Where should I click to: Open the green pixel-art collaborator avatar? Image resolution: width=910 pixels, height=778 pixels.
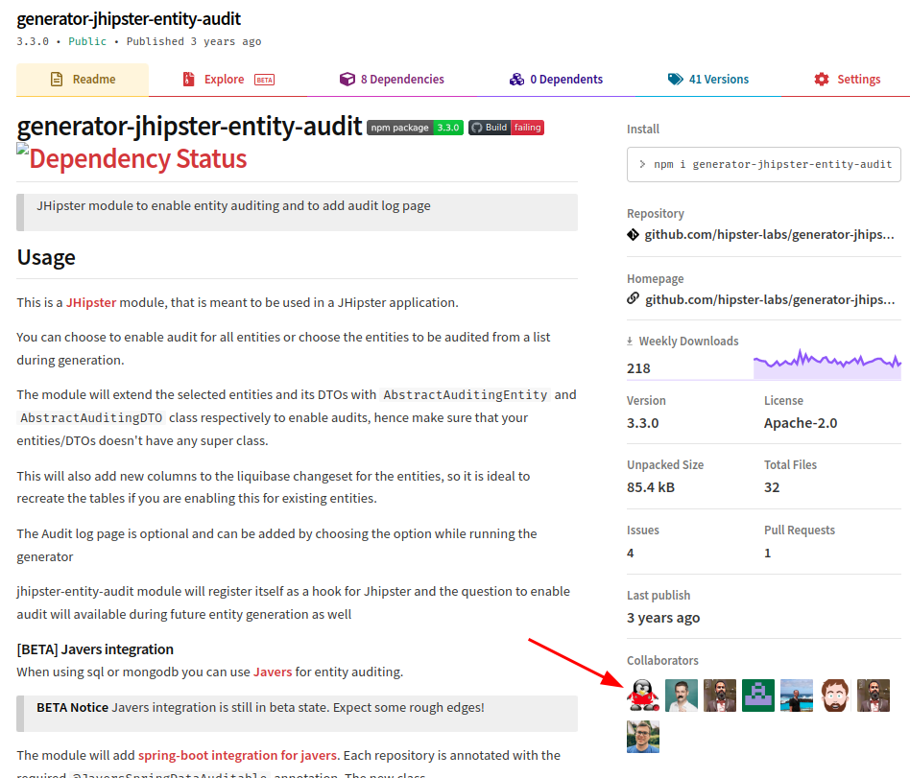click(758, 695)
